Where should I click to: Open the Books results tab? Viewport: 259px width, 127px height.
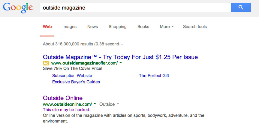tap(143, 27)
